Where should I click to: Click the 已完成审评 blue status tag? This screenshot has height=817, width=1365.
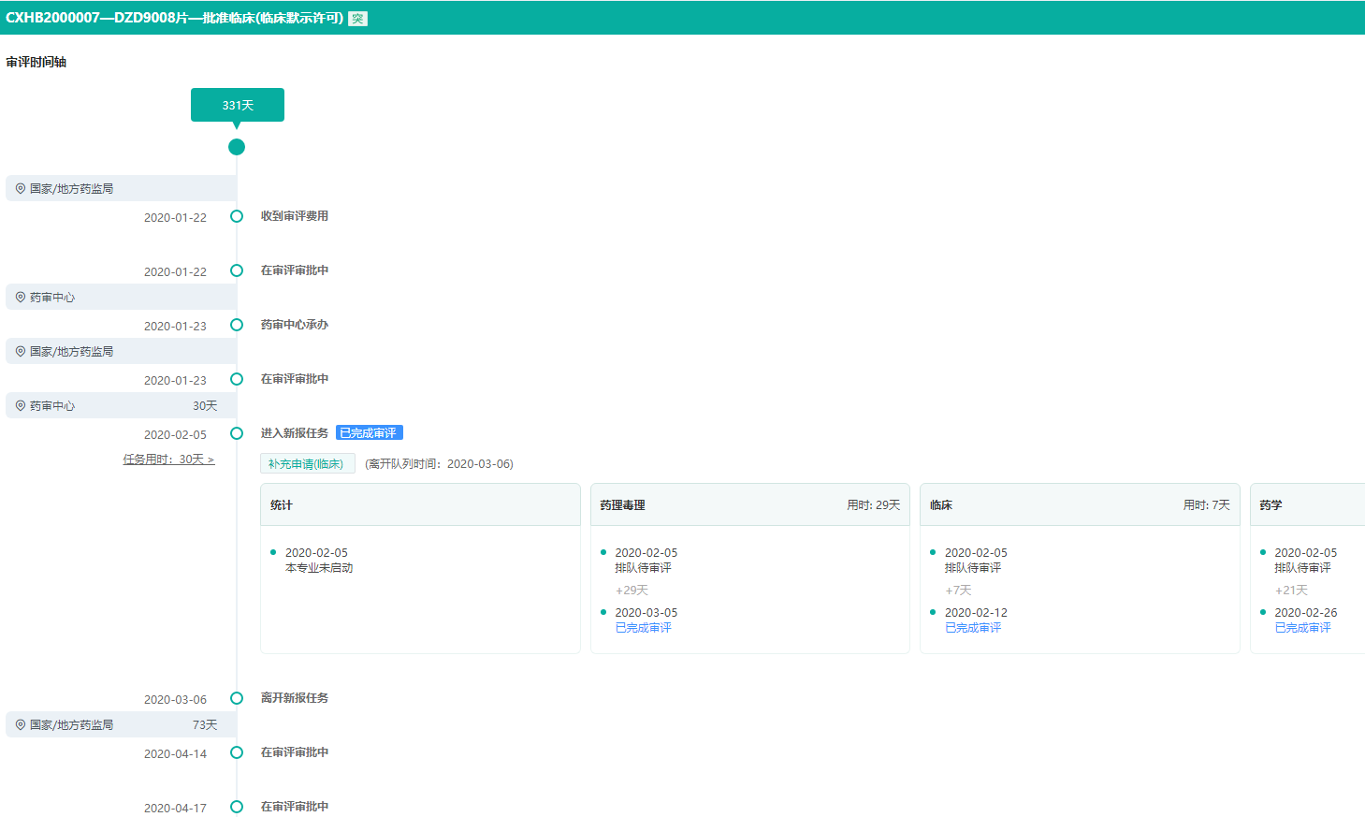pyautogui.click(x=369, y=433)
